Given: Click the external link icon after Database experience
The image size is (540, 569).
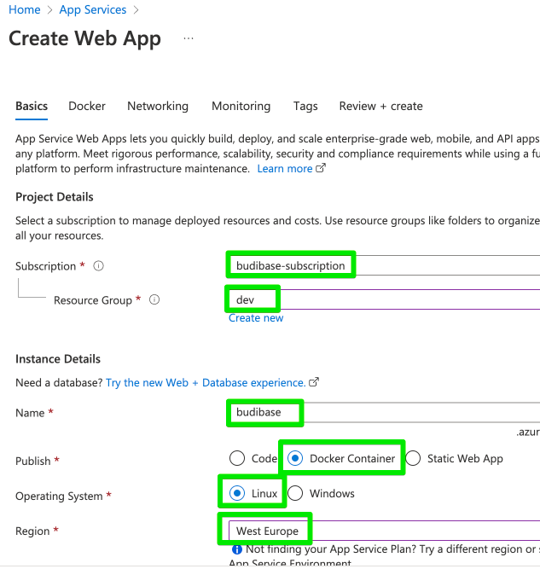Looking at the screenshot, I should [x=314, y=382].
